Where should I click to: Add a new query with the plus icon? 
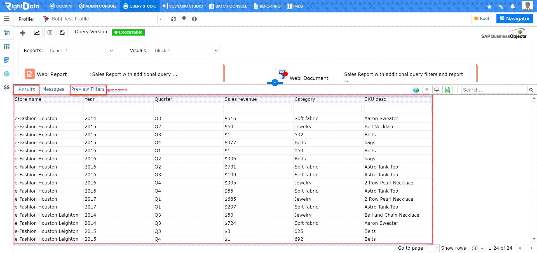(22, 33)
